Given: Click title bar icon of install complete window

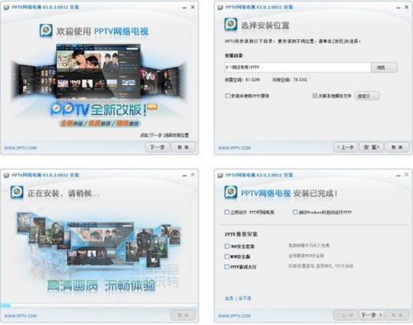Looking at the screenshot, I should (x=221, y=176).
